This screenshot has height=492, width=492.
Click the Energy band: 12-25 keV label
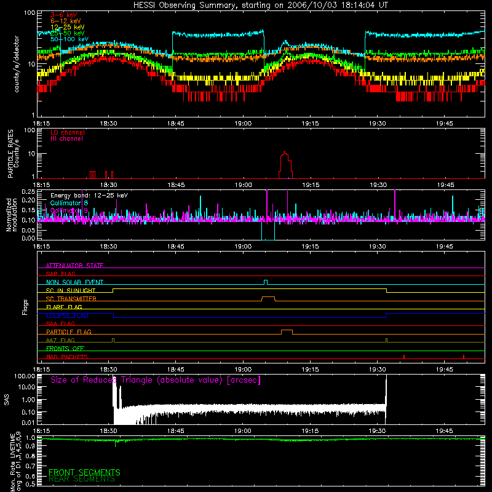(x=89, y=196)
